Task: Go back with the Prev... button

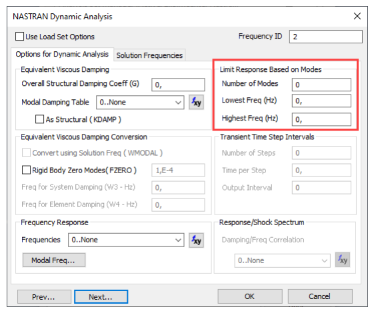Action: [x=44, y=297]
